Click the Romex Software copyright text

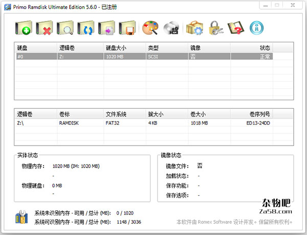[x=234, y=222]
